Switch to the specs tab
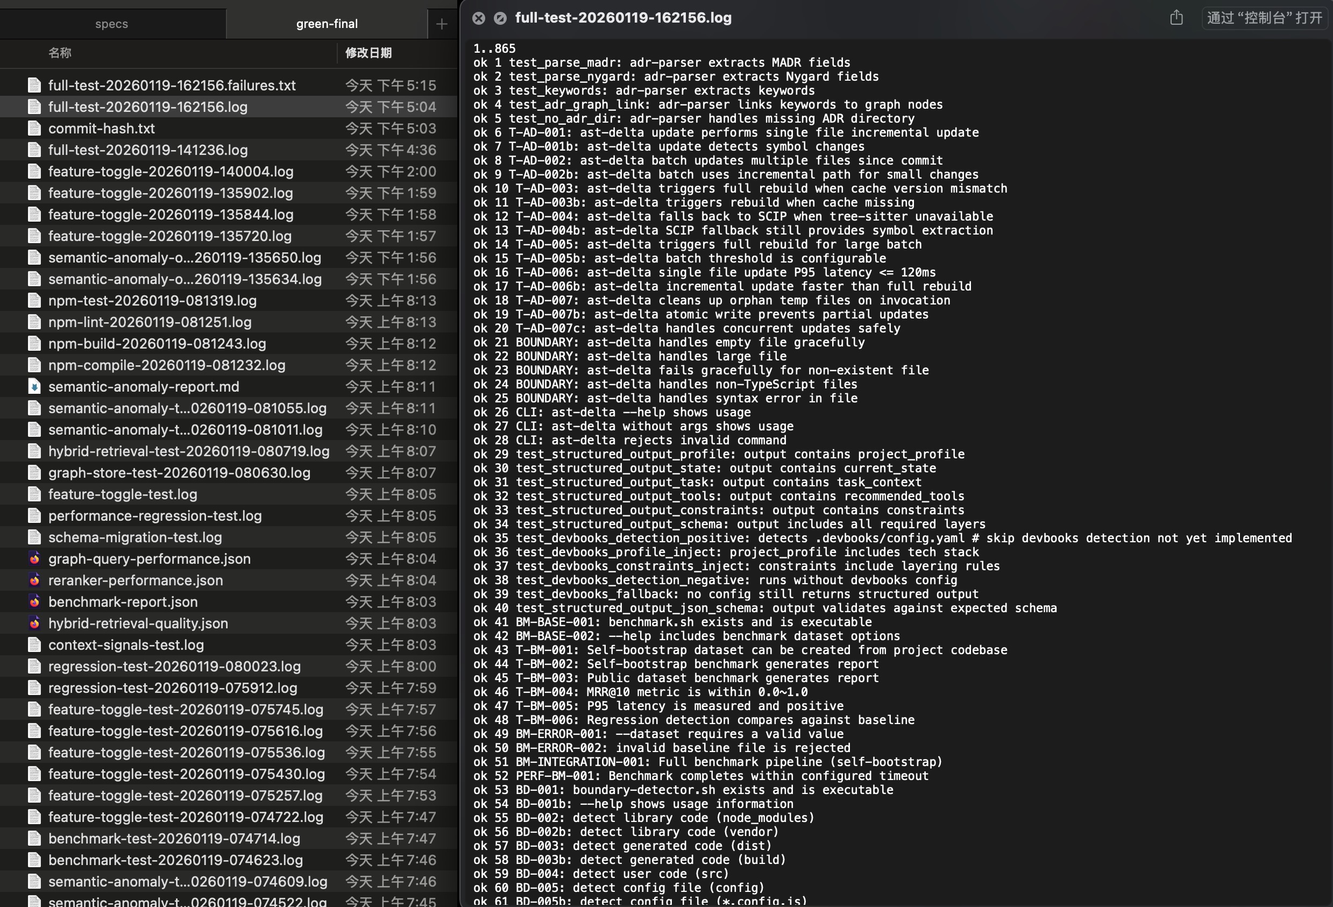Image resolution: width=1333 pixels, height=907 pixels. click(x=112, y=24)
